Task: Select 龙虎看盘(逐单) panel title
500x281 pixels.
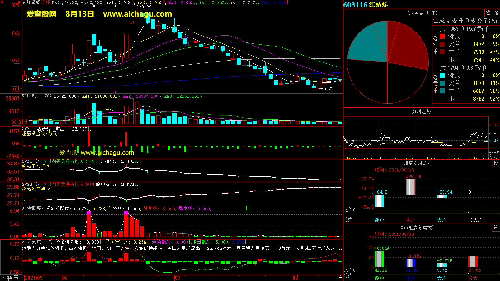Action: click(x=421, y=13)
